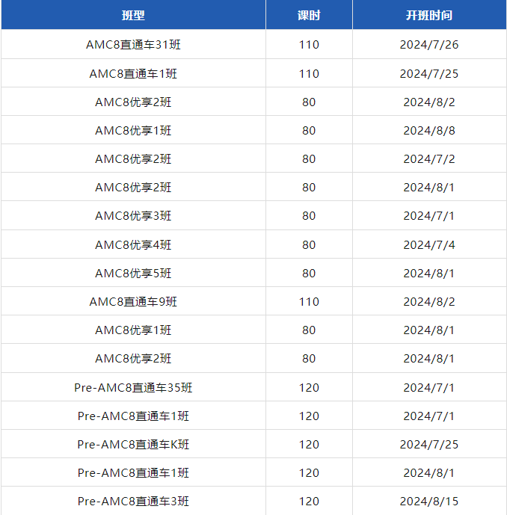The height and width of the screenshot is (515, 507).
Task: Click the 课时 column header
Action: (309, 15)
